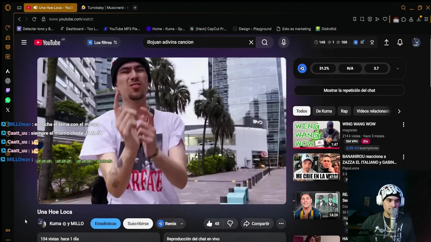This screenshot has width=431, height=242.
Task: Open the Esto es marketing bookmark
Action: pyautogui.click(x=293, y=29)
